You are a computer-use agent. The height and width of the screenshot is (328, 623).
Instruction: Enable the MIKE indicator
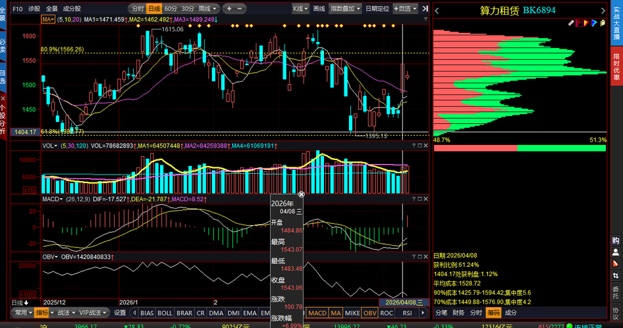[x=352, y=313]
